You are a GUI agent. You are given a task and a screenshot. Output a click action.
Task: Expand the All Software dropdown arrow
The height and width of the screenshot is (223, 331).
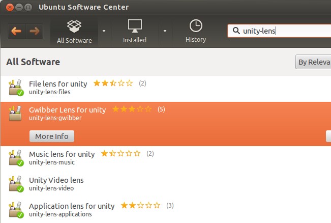pyautogui.click(x=104, y=31)
